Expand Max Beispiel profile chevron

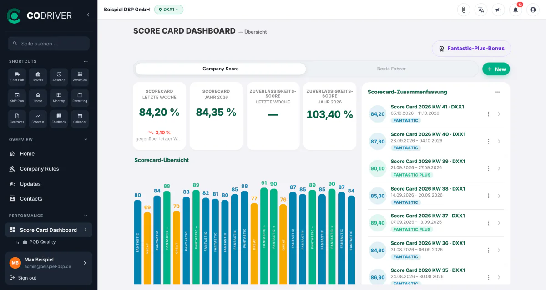85,263
